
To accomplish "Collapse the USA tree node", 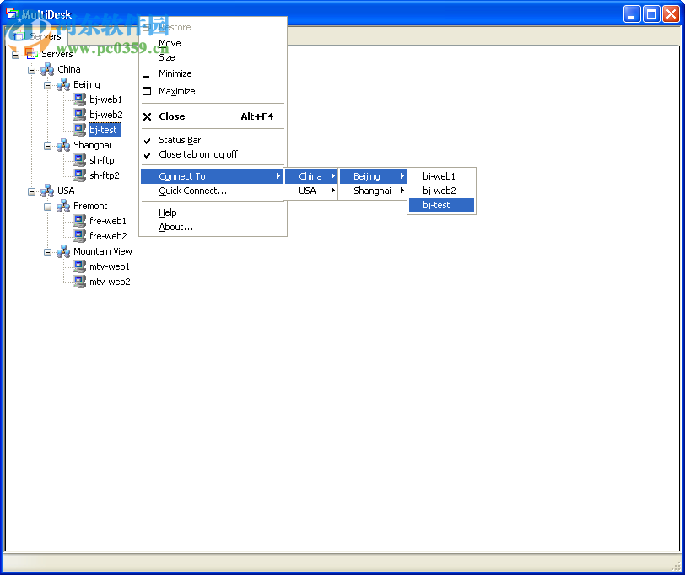I will pyautogui.click(x=31, y=191).
